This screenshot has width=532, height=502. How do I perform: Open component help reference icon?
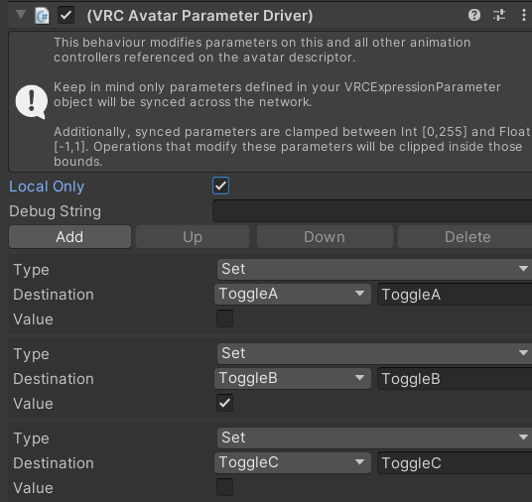474,15
